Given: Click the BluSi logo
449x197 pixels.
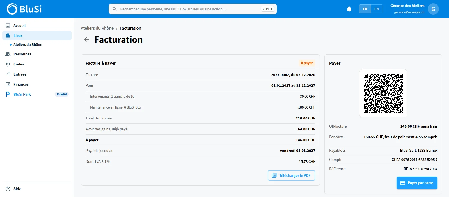Looking at the screenshot, I should (24, 9).
